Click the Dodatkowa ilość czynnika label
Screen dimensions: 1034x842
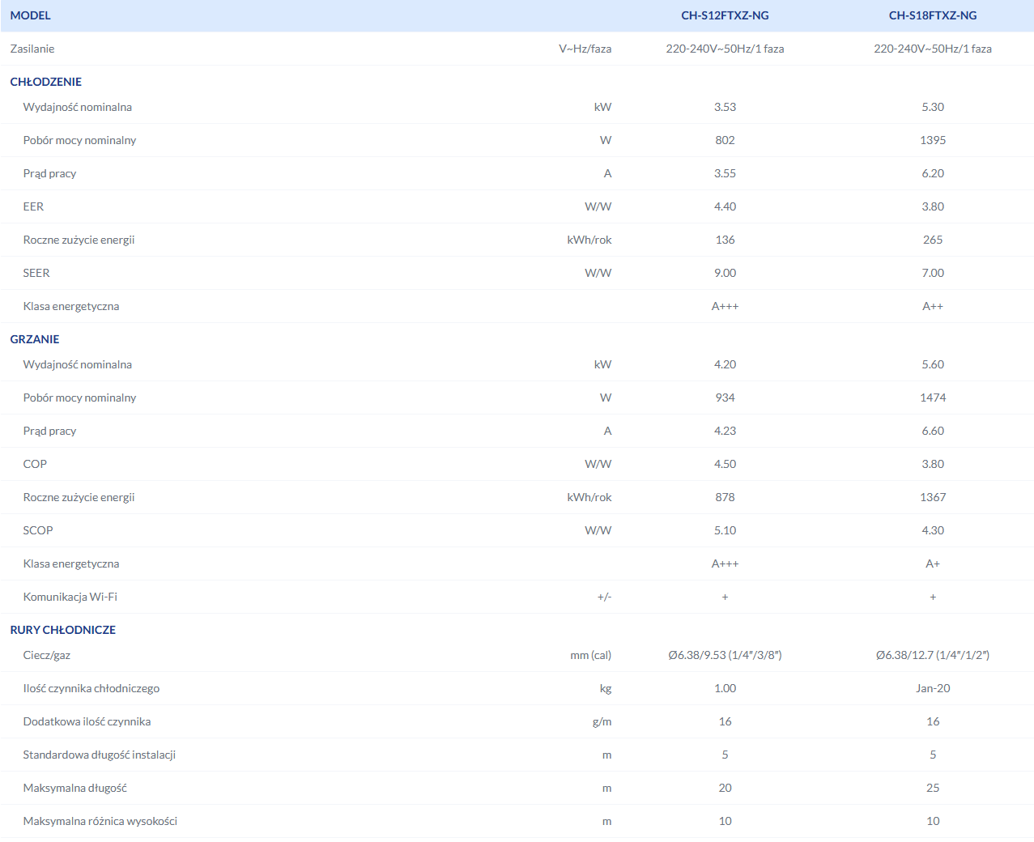(x=87, y=721)
